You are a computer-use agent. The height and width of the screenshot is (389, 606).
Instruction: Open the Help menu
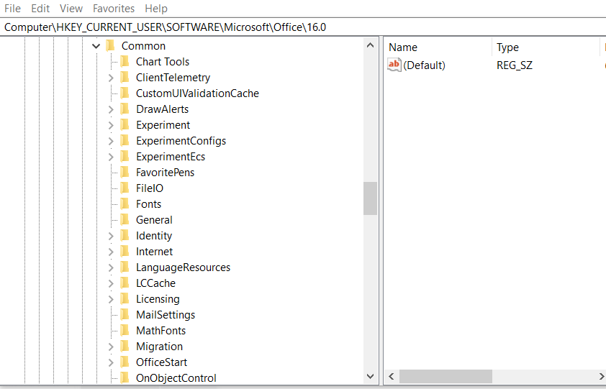tap(156, 9)
